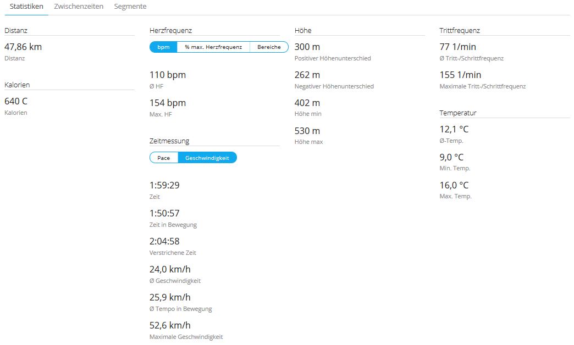Open the Statistiken tab
574x345 pixels.
coord(26,7)
